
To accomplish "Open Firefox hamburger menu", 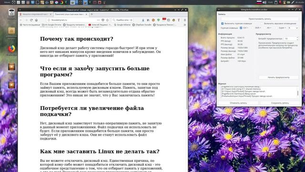I will [x=185, y=20].
